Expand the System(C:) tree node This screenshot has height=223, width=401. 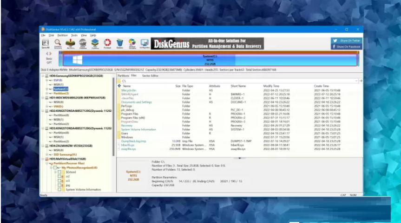[x=47, y=89]
